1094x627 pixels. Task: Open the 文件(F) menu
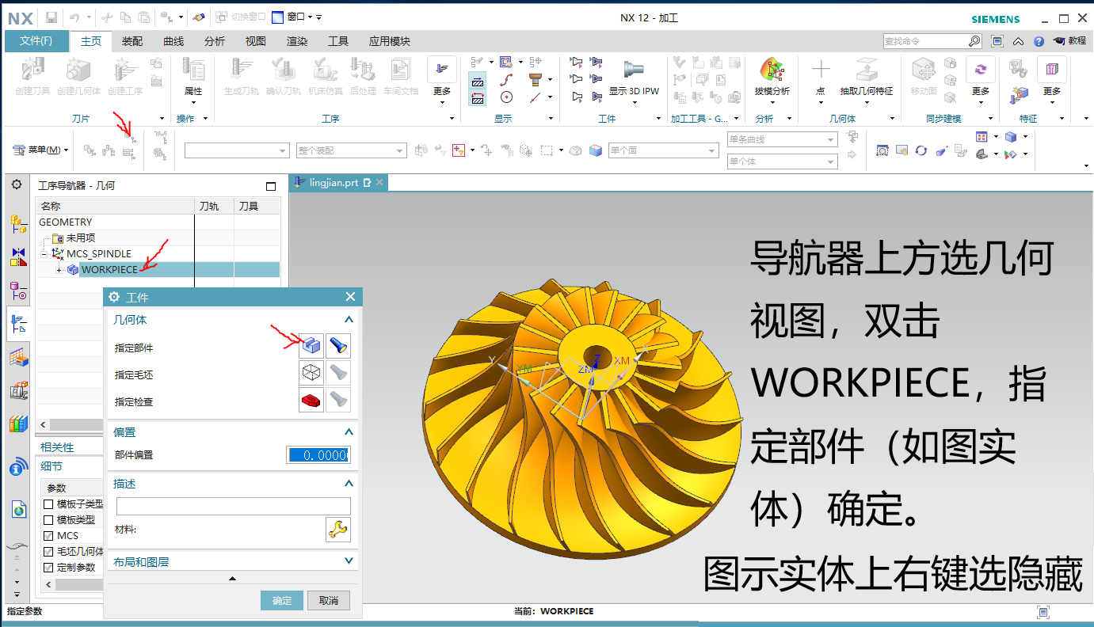[x=36, y=41]
